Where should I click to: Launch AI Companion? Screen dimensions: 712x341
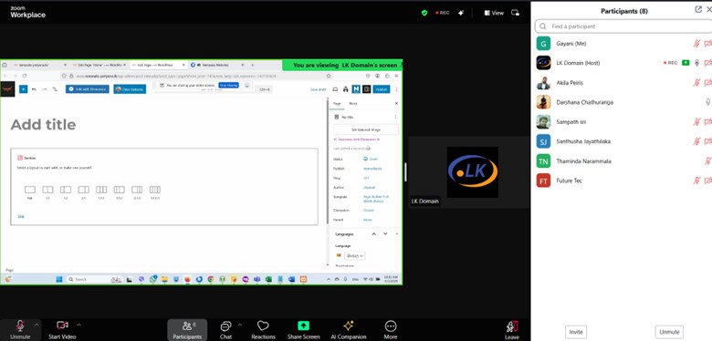(x=349, y=330)
